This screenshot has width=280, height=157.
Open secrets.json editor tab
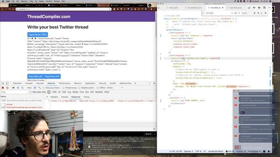234,8
